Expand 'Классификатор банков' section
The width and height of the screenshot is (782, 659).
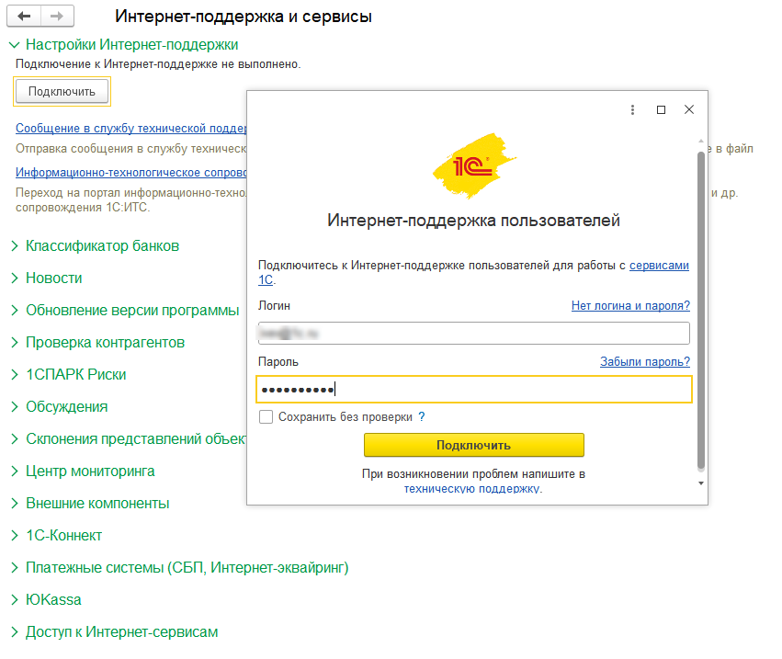[14, 246]
